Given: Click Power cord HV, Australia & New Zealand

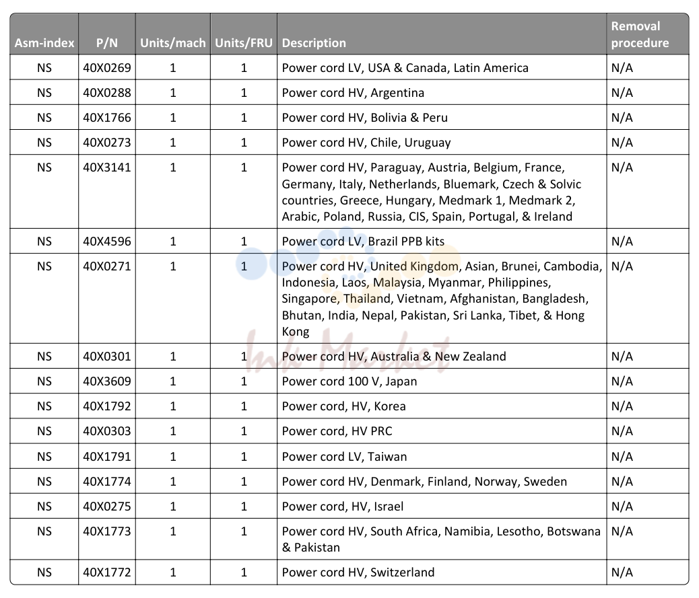Looking at the screenshot, I should 394,357.
